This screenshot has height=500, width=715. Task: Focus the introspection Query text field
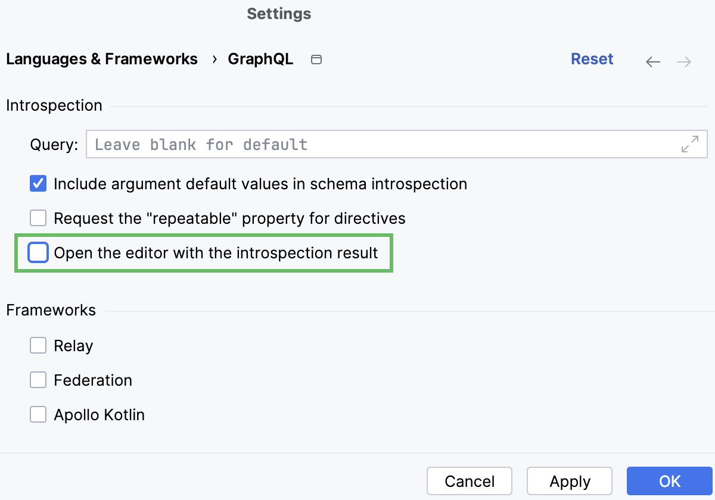click(x=381, y=145)
